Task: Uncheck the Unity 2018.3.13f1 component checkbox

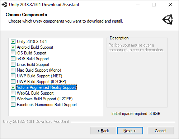Action: (x=13, y=42)
